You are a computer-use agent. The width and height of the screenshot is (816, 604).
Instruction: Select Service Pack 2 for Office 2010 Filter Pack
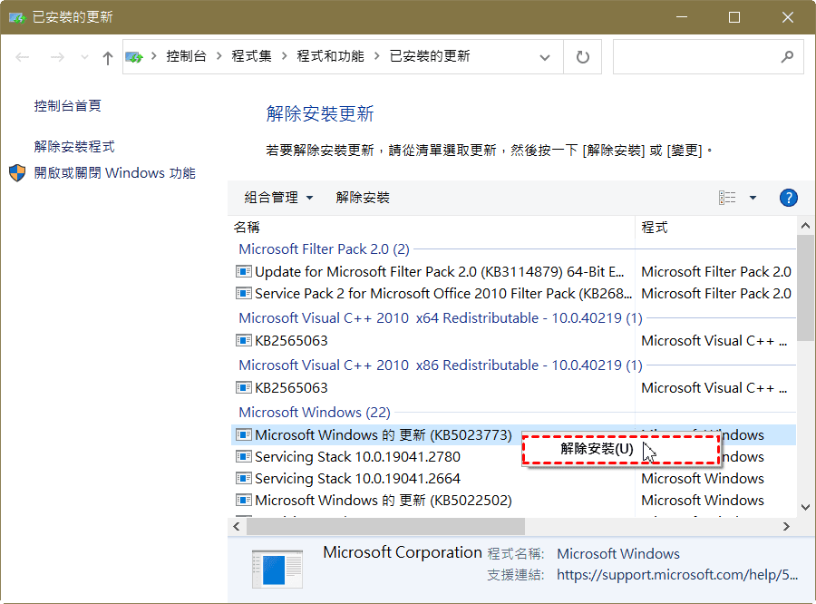[443, 293]
